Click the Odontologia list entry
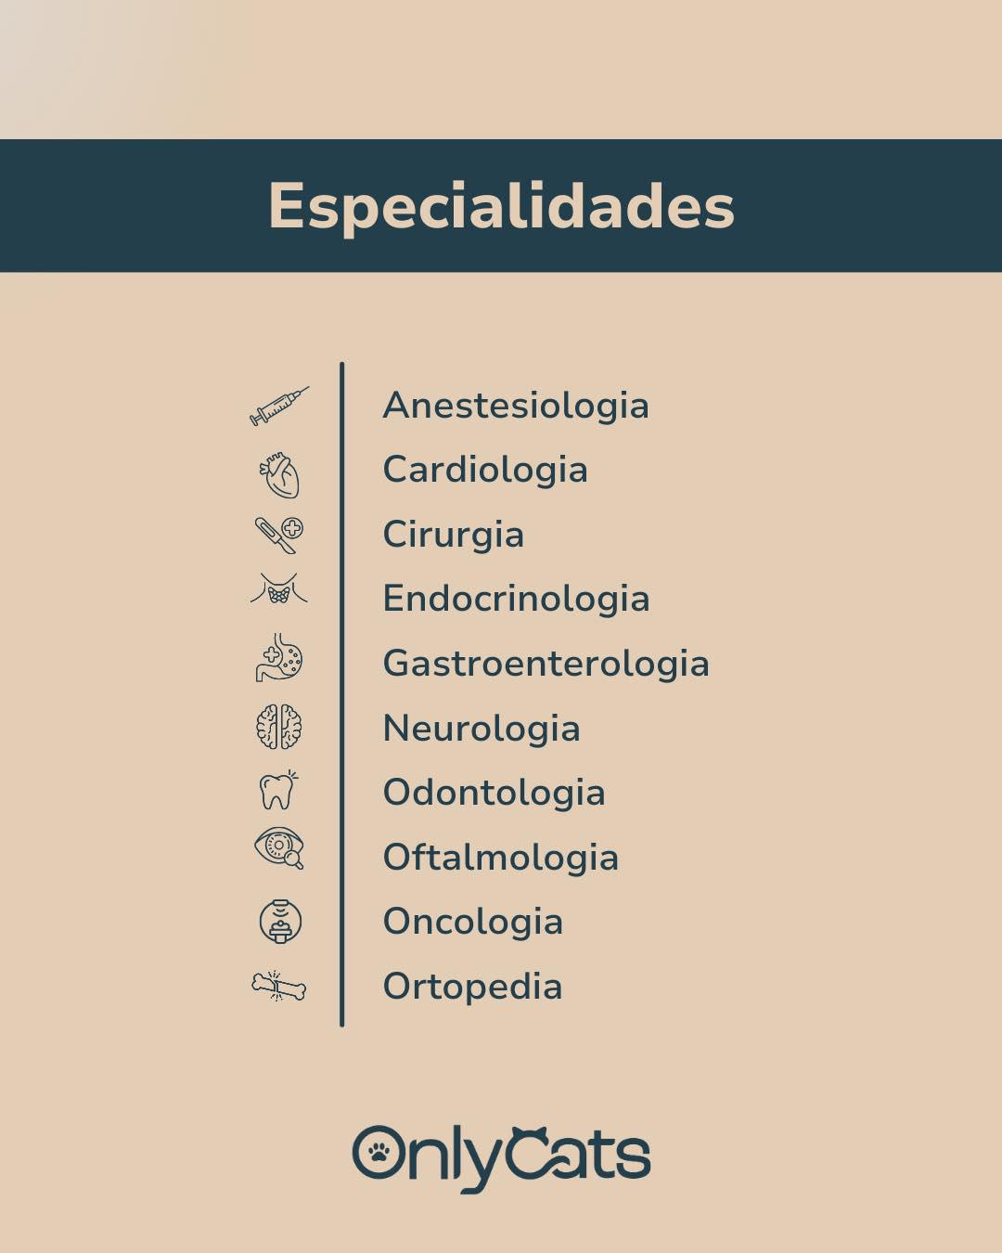 tap(494, 793)
